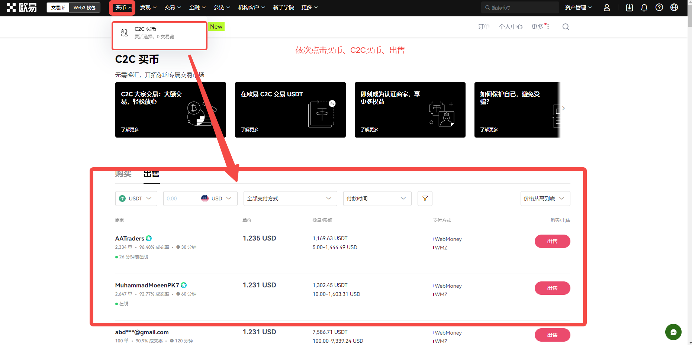Open the 价格从高到底 sort dropdown
The width and height of the screenshot is (692, 345).
click(545, 199)
